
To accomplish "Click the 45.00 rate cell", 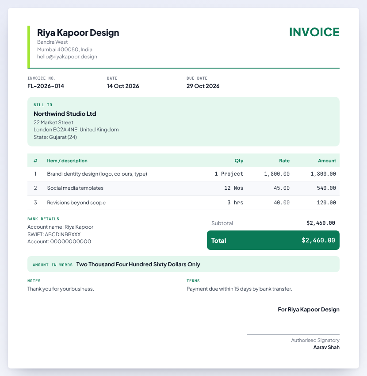I will [282, 188].
